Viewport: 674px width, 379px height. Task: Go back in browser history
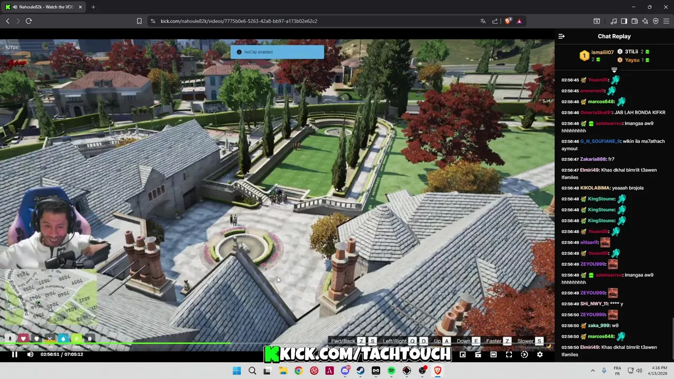coord(8,21)
